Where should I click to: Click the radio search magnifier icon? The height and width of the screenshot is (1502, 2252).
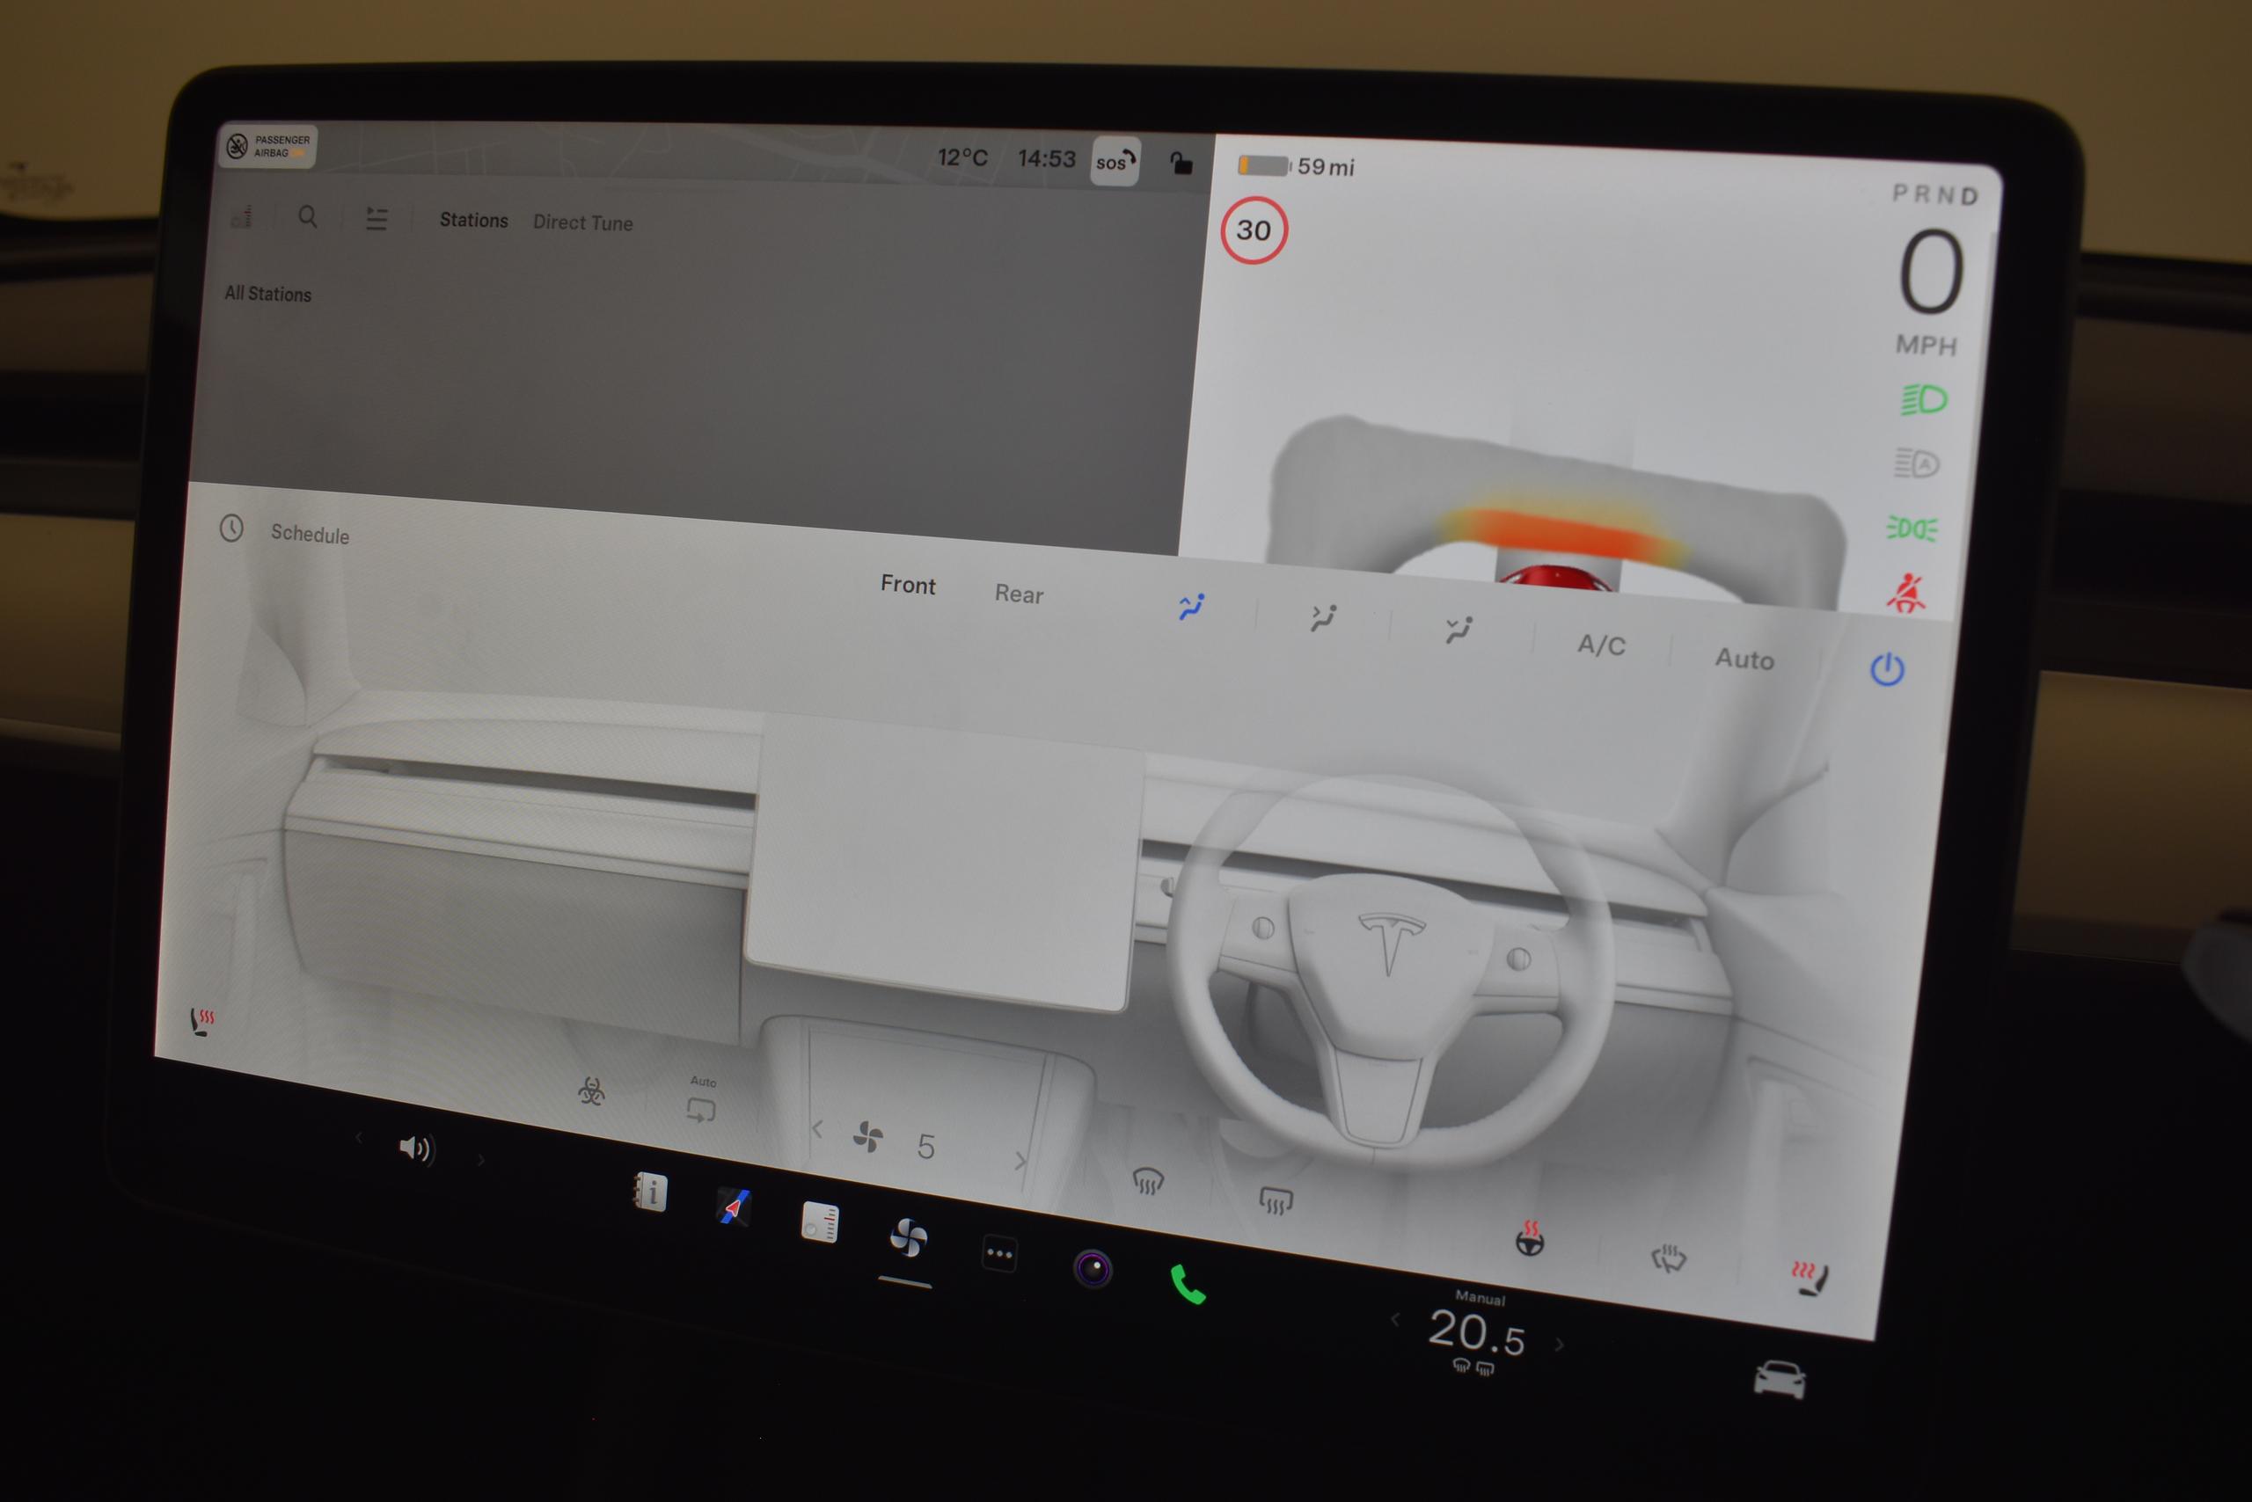pyautogui.click(x=308, y=216)
